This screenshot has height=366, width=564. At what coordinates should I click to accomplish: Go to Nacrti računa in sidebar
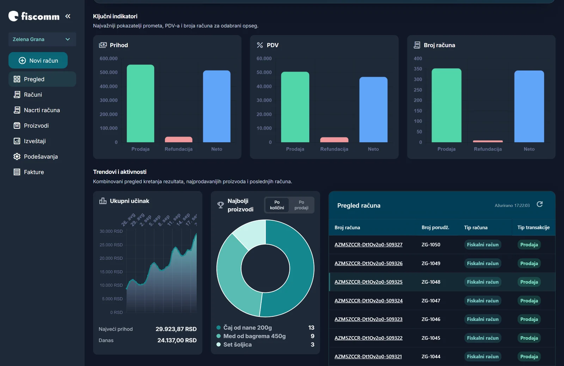pos(42,110)
